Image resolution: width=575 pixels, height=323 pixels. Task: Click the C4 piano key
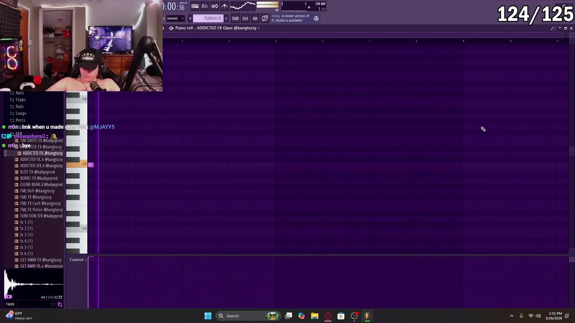[x=77, y=229]
